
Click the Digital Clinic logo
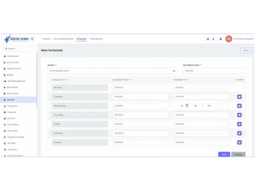click(16, 39)
